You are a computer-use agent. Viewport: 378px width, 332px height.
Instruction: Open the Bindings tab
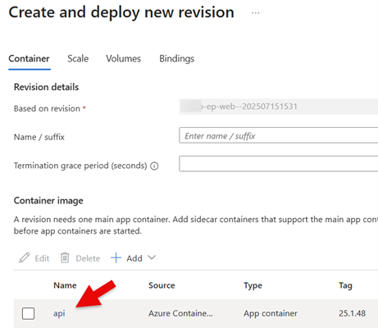tap(176, 58)
